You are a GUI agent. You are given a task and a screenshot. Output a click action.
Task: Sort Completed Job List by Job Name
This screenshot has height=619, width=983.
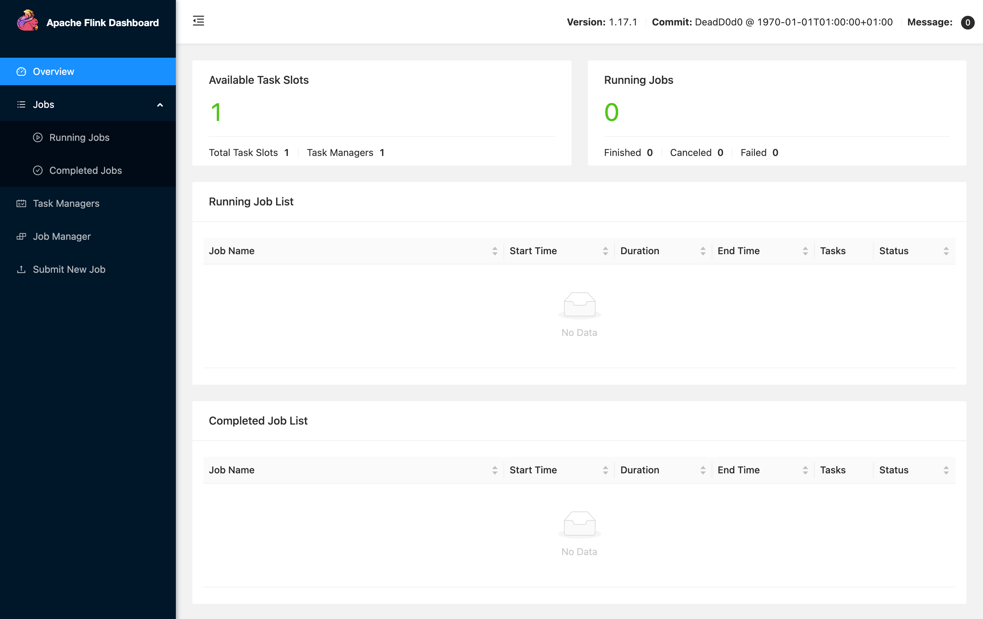tap(495, 470)
